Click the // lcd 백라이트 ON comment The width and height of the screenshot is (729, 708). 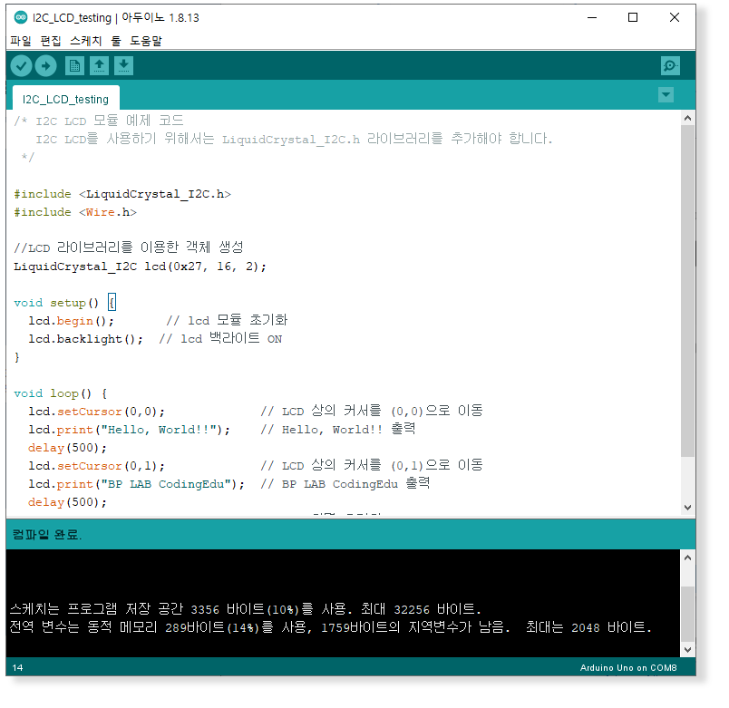pyautogui.click(x=220, y=338)
